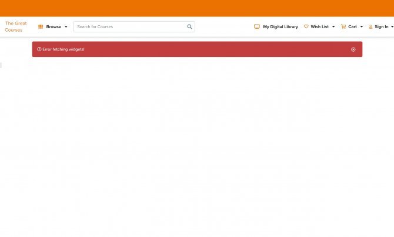394x237 pixels.
Task: Open My Digital Library link
Action: 281,26
